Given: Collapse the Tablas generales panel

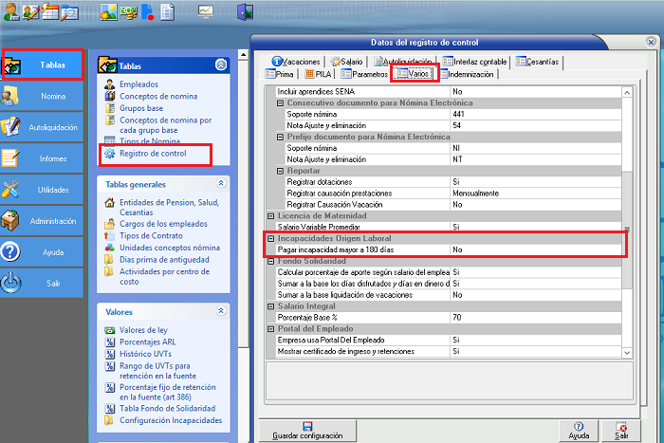Looking at the screenshot, I should point(221,184).
